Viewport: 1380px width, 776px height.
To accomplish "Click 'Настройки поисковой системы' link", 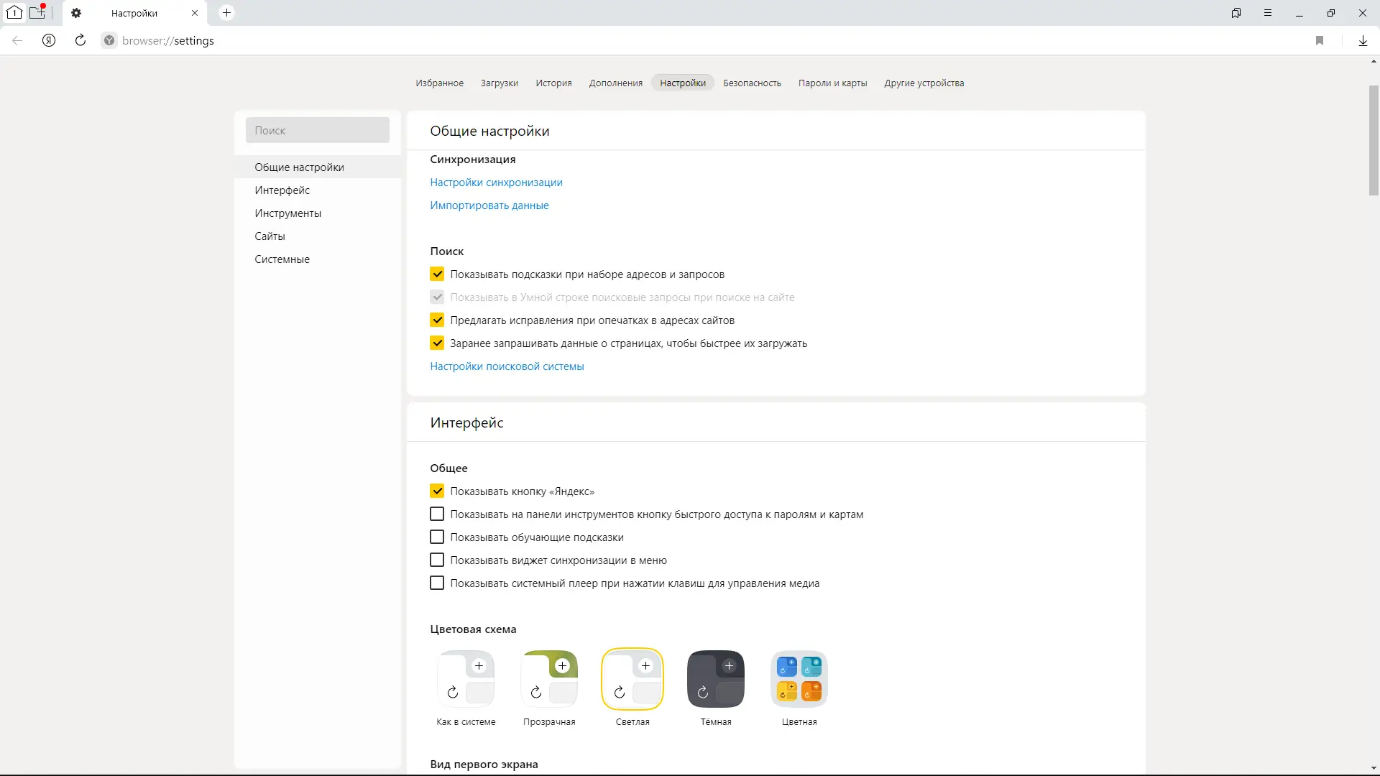I will [x=507, y=366].
